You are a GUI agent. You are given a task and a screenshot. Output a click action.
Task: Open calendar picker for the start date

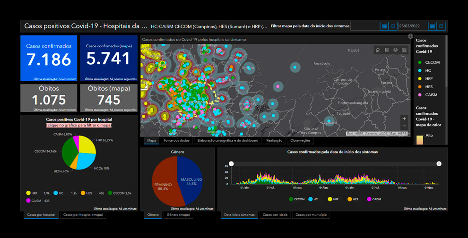(x=384, y=26)
